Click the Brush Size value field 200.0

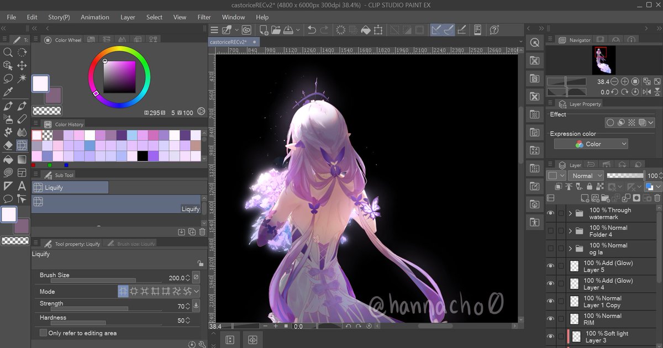(x=176, y=278)
